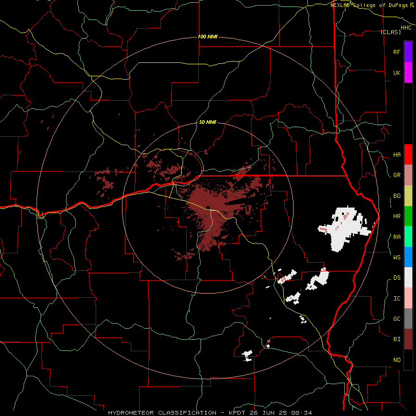Click the WS legend label
416x416 pixels.
pyautogui.click(x=397, y=257)
